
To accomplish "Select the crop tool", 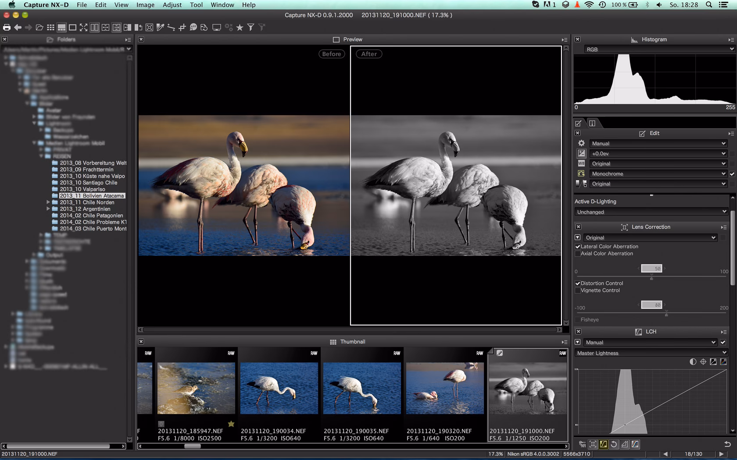I will point(182,28).
